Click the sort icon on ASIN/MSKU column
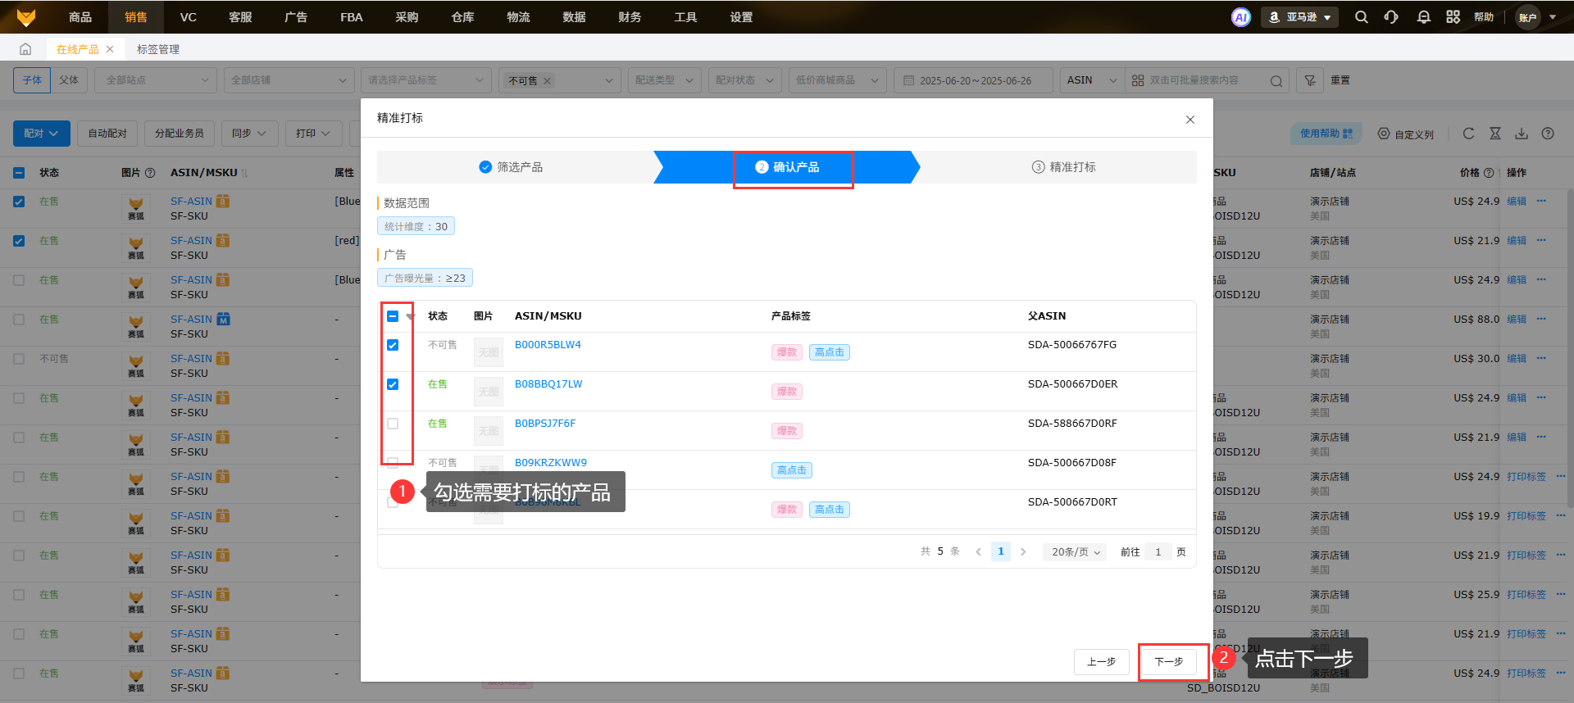This screenshot has height=703, width=1574. click(244, 173)
